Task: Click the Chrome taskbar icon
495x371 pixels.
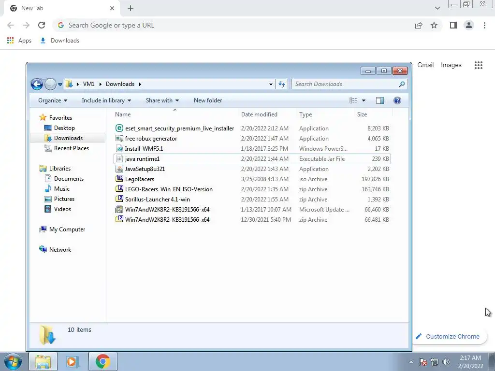Action: [102, 361]
